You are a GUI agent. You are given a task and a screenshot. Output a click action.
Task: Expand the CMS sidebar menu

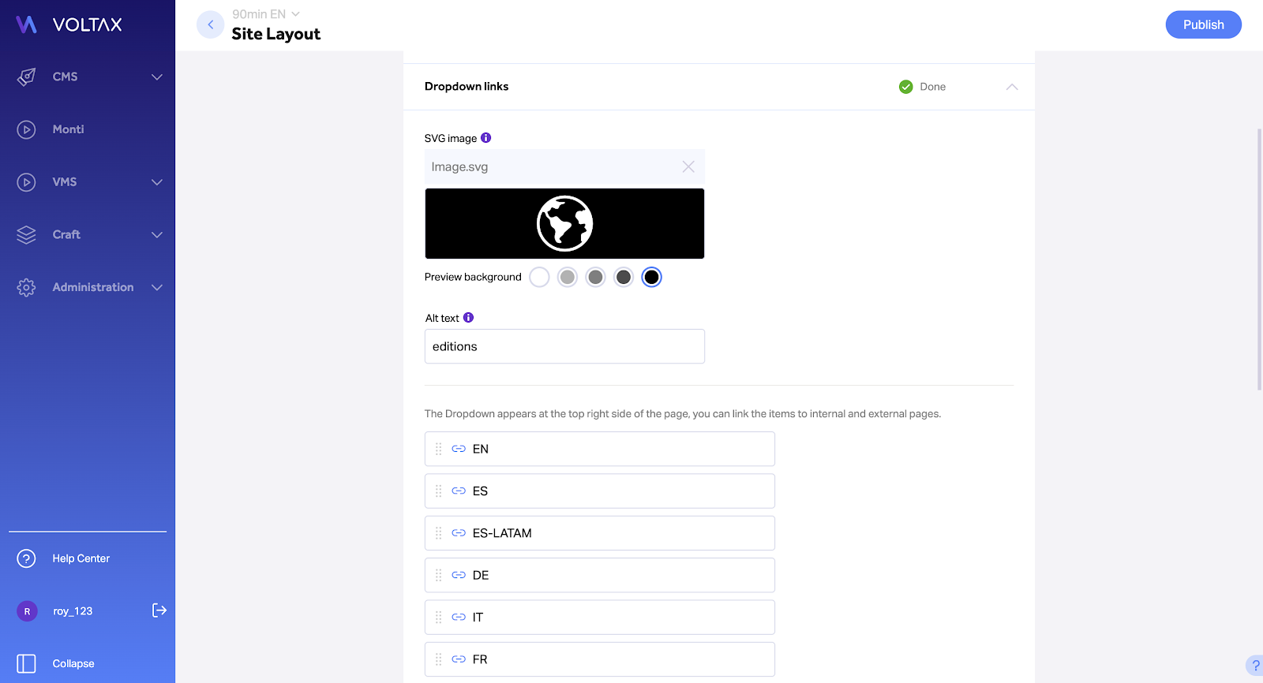88,77
